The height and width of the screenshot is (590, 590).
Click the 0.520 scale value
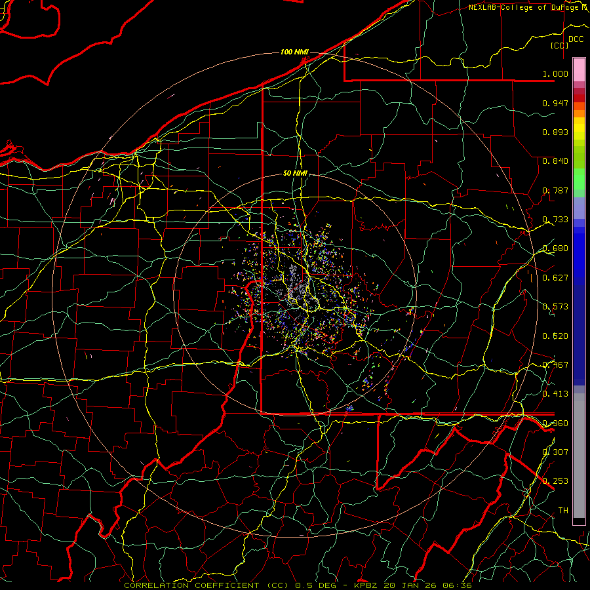point(555,336)
